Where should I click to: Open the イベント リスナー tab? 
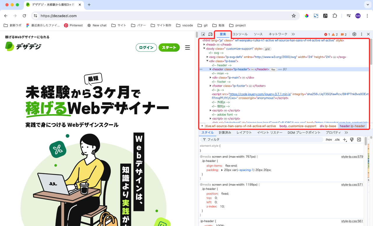coord(270,133)
